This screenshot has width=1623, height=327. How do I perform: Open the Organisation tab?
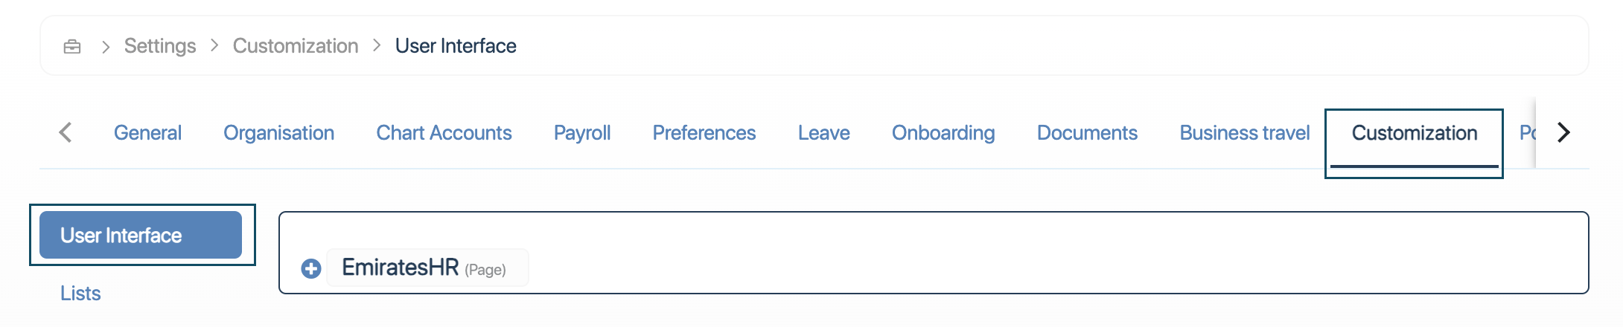[x=278, y=133]
